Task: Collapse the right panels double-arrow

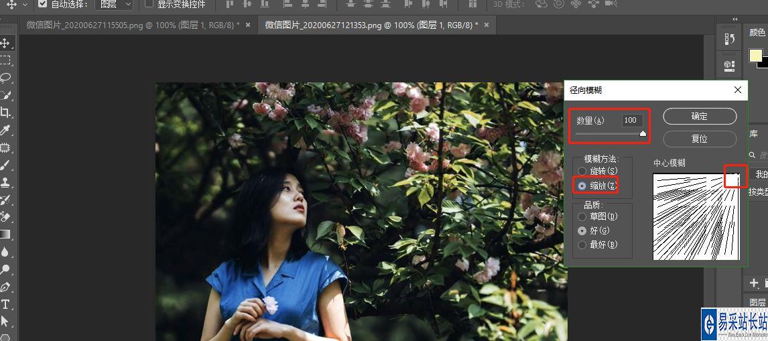Action: [734, 19]
